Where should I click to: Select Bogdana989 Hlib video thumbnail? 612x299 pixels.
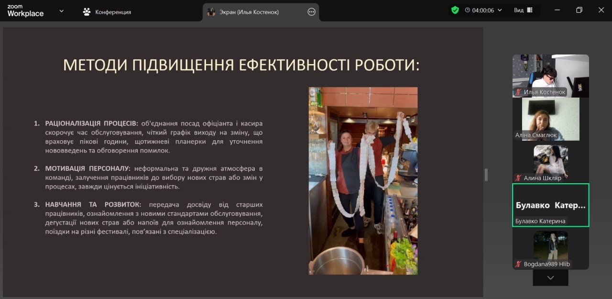550,248
